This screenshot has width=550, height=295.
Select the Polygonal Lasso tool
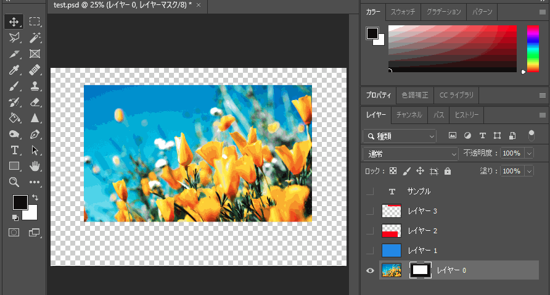[x=14, y=38]
